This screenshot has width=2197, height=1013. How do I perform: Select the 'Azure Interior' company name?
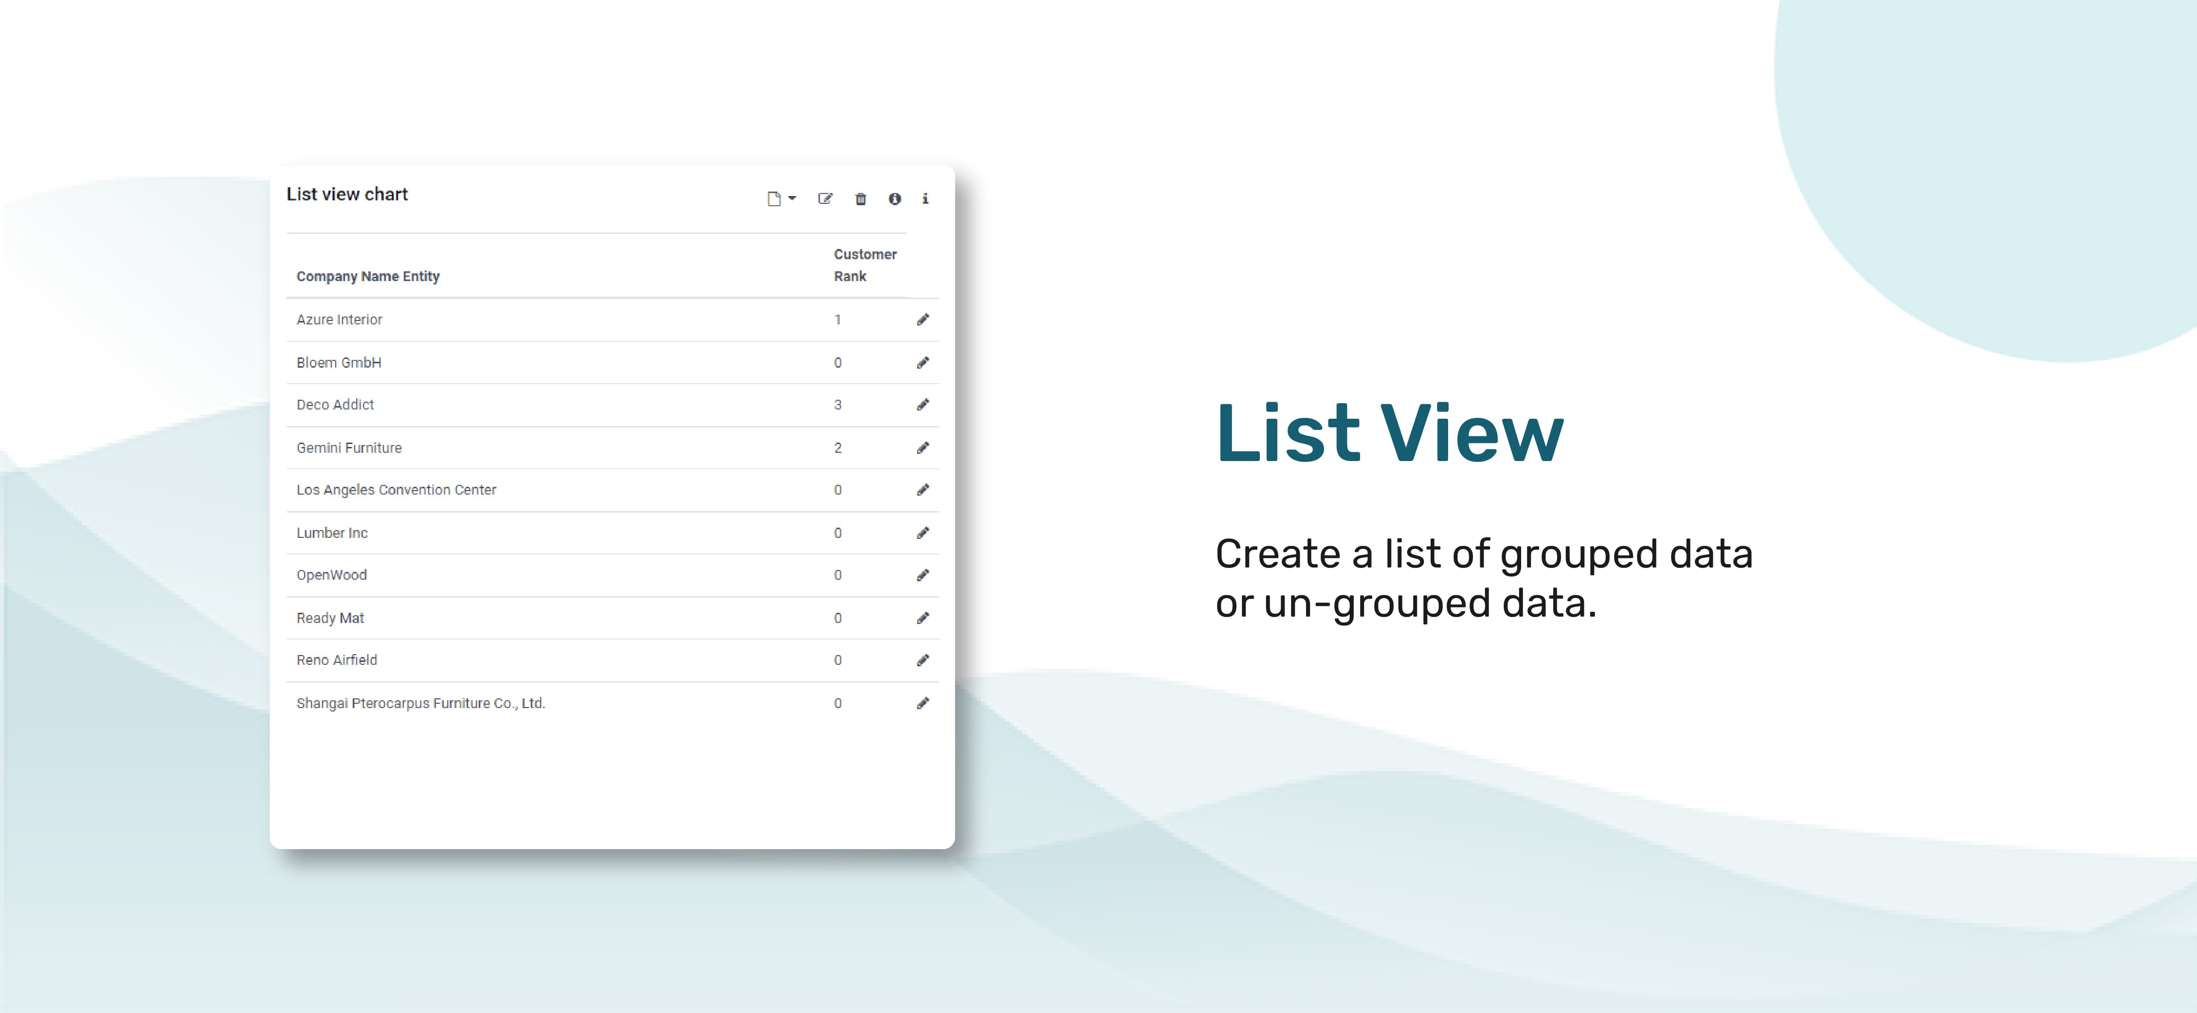339,320
